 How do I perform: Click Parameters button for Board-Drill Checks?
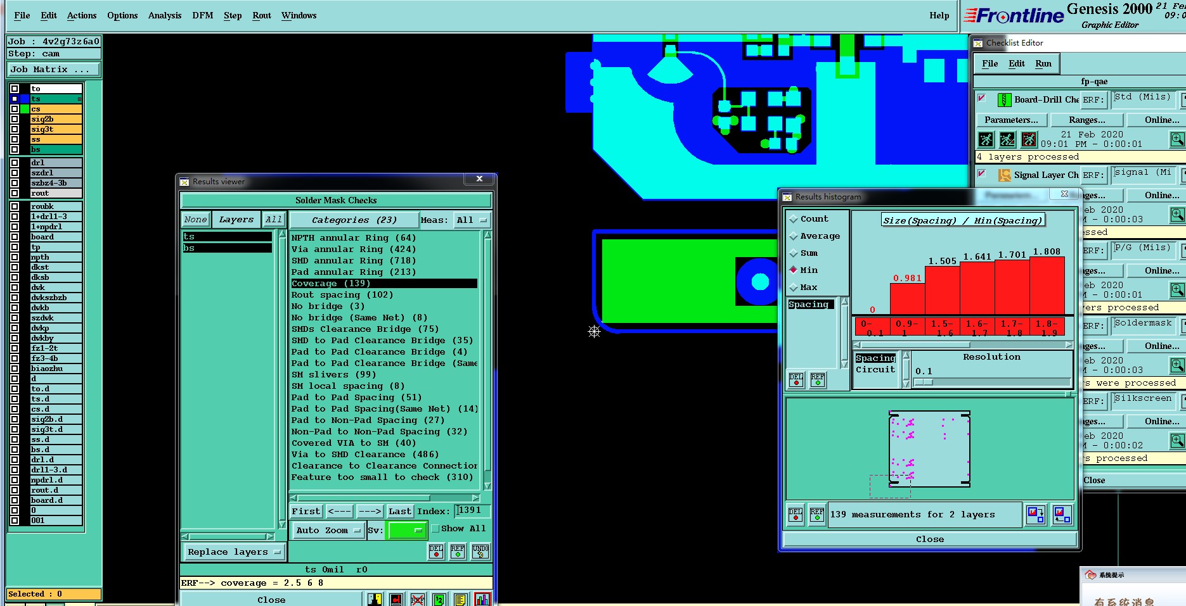pos(1011,120)
